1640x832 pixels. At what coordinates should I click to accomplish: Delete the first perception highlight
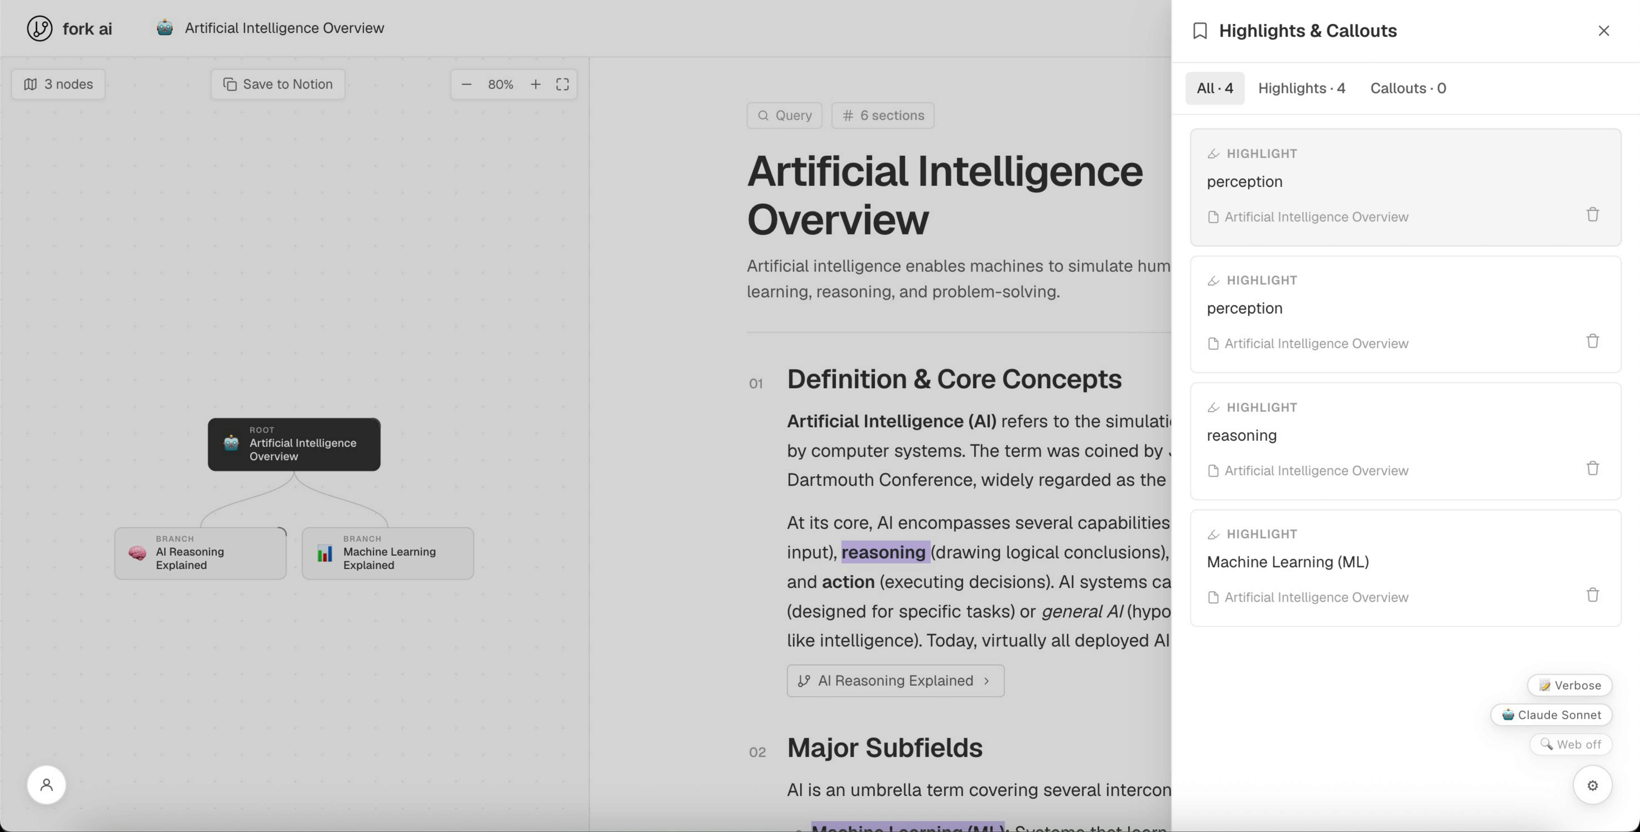coord(1592,214)
